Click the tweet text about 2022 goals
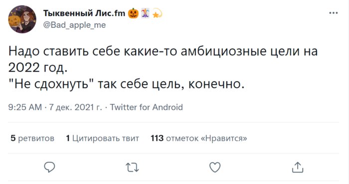The height and width of the screenshot is (184, 349). click(163, 68)
